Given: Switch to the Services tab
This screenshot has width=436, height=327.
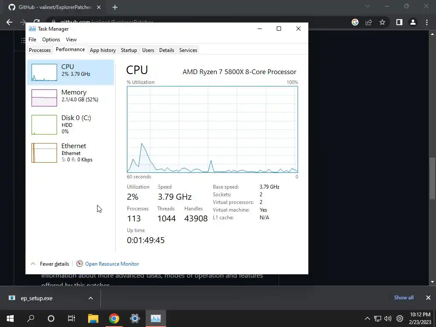Looking at the screenshot, I should click(x=188, y=50).
